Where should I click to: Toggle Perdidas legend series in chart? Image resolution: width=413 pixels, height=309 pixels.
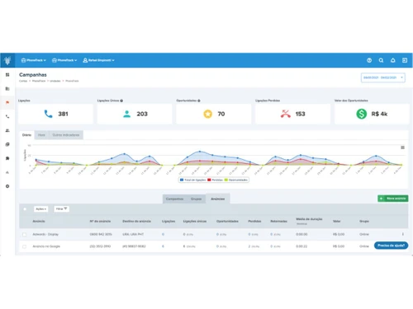(216, 180)
